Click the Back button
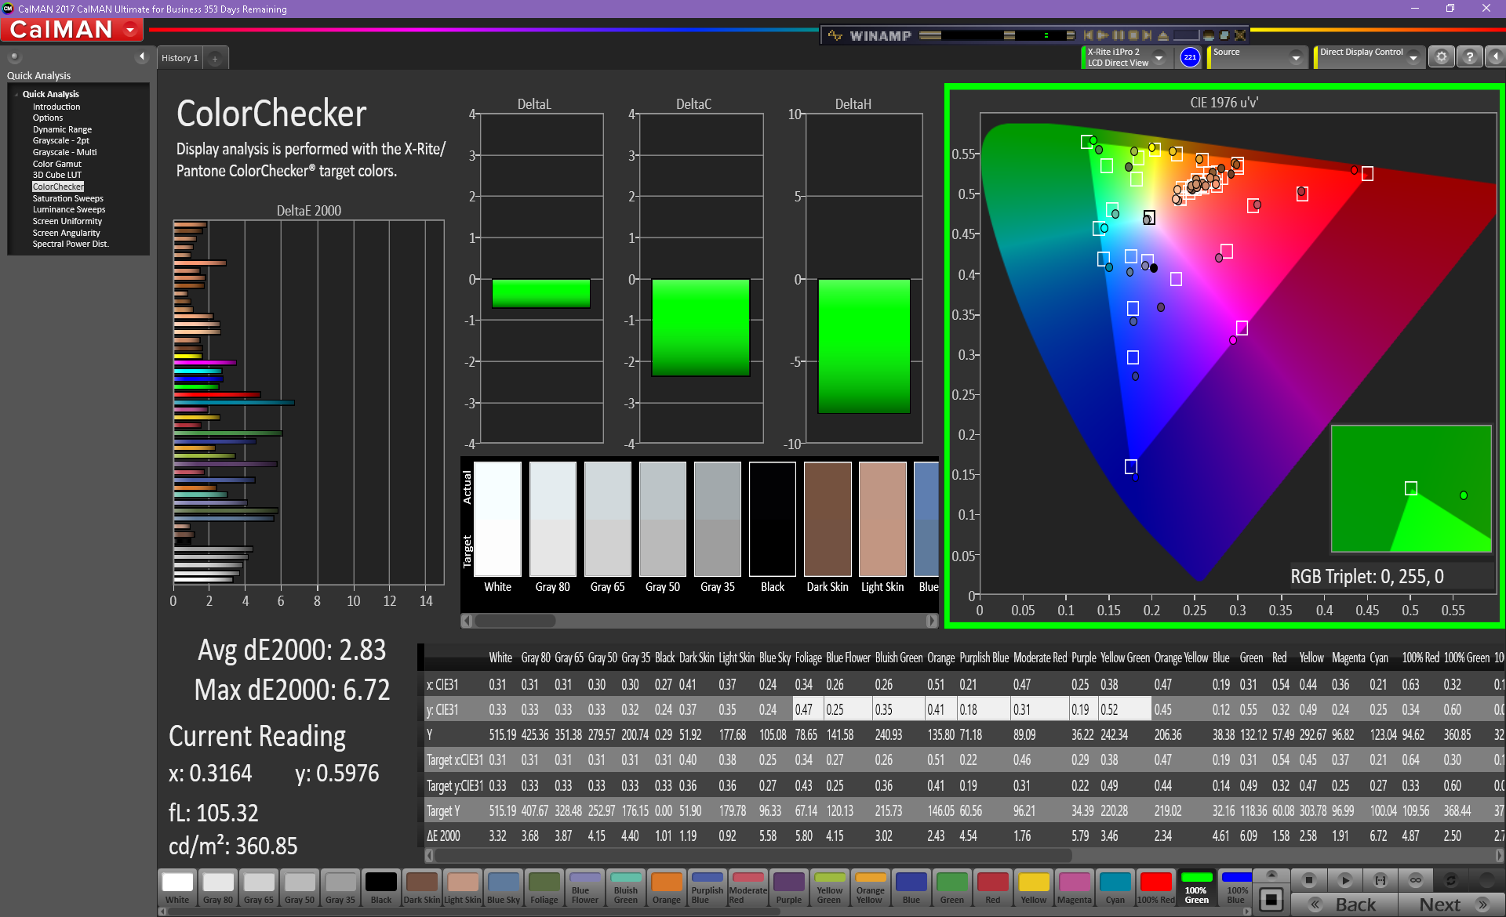This screenshot has width=1506, height=917. [x=1344, y=904]
